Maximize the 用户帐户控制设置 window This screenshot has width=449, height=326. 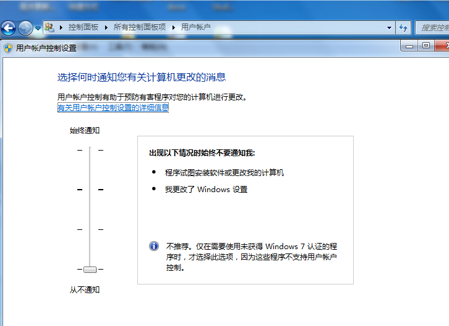coord(426,46)
